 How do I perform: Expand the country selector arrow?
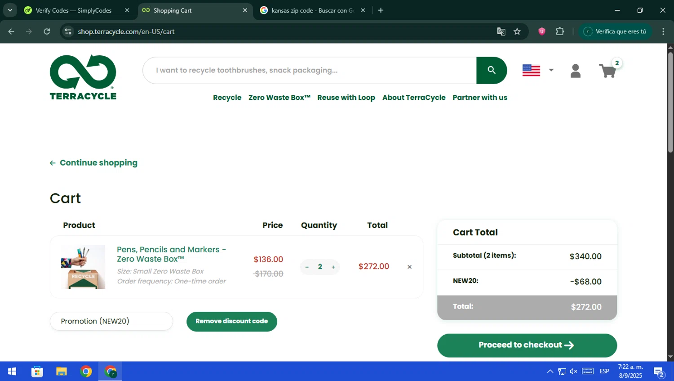point(551,70)
